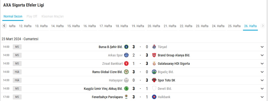Image resolution: width=268 pixels, height=101 pixels.
Task: Expand the Hatayspor vs Spor Toto SK match
Action: (x=262, y=80)
